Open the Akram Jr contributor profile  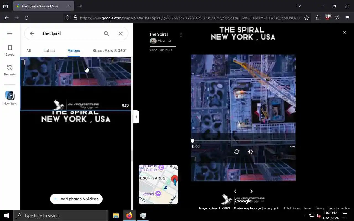click(x=161, y=41)
